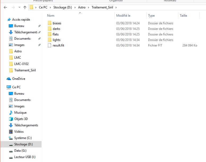
Task: Expand the chevron after 'Stockage (D:)' in path
Action: (x=75, y=7)
